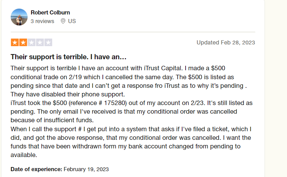Click the location pin icon
This screenshot has height=177, width=287.
[63, 21]
